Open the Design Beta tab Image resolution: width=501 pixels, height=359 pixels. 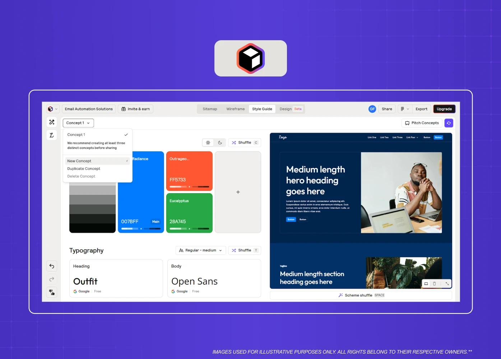(x=291, y=109)
